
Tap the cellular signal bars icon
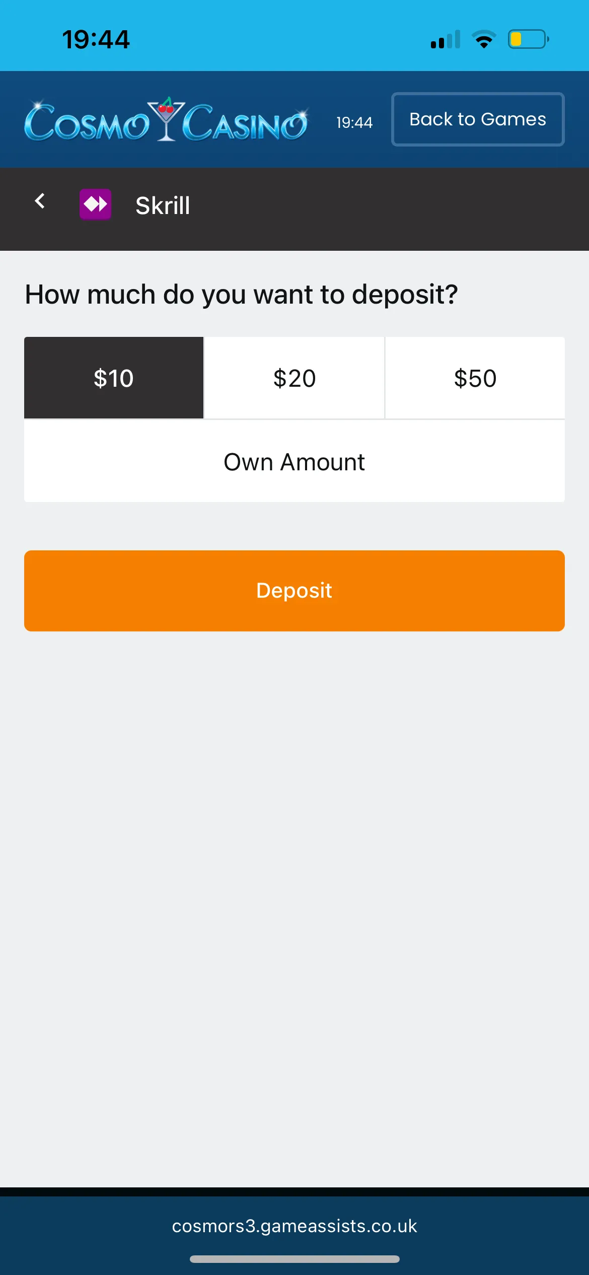446,39
